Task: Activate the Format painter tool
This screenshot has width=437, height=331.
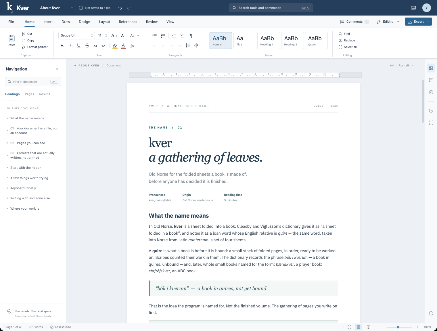Action: [x=35, y=47]
